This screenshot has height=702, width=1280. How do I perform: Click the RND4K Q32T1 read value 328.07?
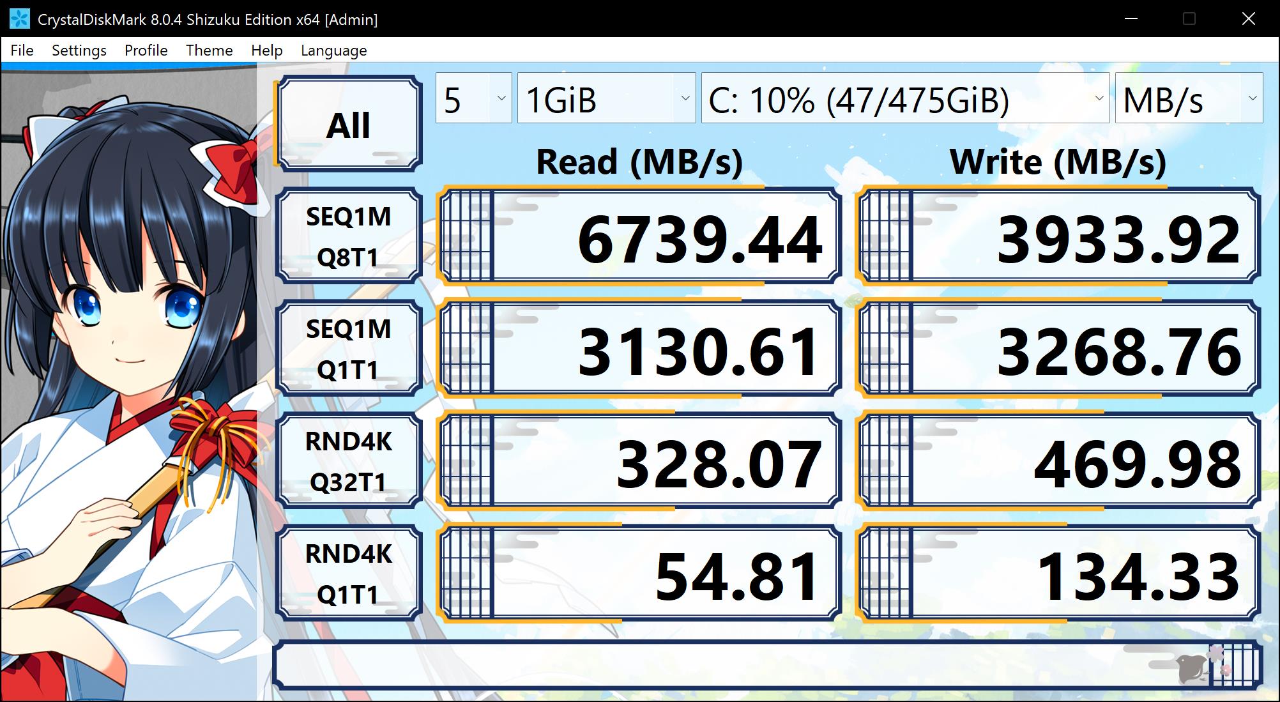(x=639, y=461)
